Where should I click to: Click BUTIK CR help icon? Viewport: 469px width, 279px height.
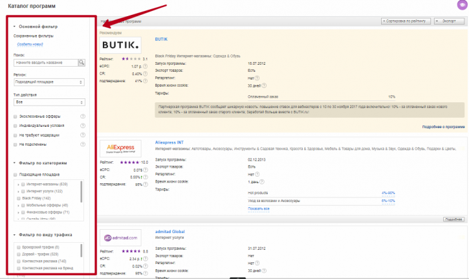point(145,74)
